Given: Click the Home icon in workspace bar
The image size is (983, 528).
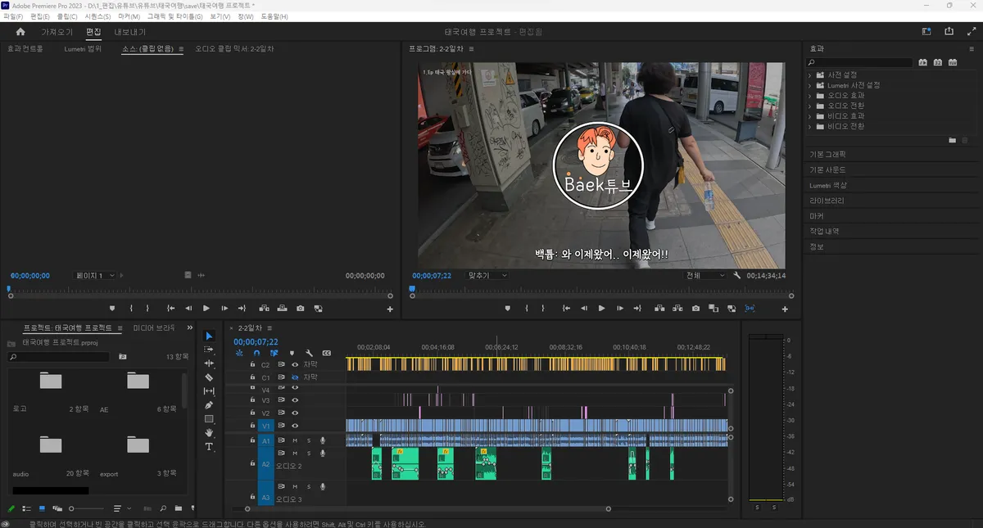Looking at the screenshot, I should pyautogui.click(x=20, y=32).
